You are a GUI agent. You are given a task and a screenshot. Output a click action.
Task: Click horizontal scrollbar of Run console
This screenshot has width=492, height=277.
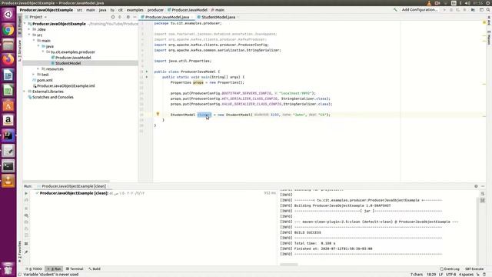tap(289, 265)
